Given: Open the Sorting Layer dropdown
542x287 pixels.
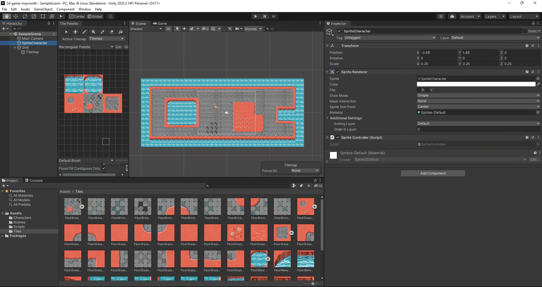Looking at the screenshot, I should (478, 124).
